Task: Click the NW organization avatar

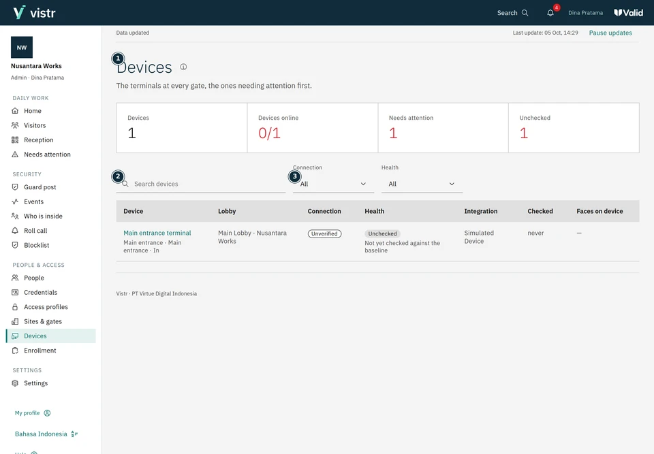Action: pyautogui.click(x=22, y=48)
